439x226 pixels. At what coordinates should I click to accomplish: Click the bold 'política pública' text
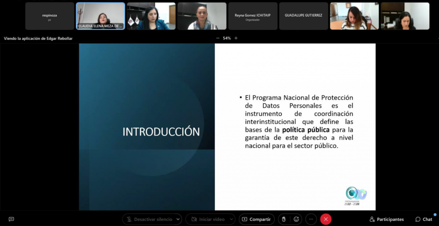point(306,130)
